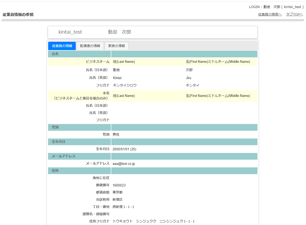Switch to the 配偶者の情報 tab
The image size is (306, 225).
[x=90, y=46]
